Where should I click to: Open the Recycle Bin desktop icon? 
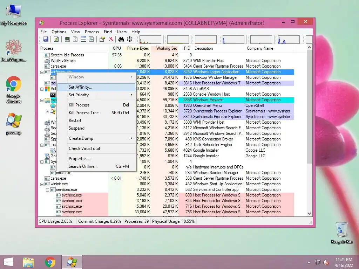click(x=341, y=233)
